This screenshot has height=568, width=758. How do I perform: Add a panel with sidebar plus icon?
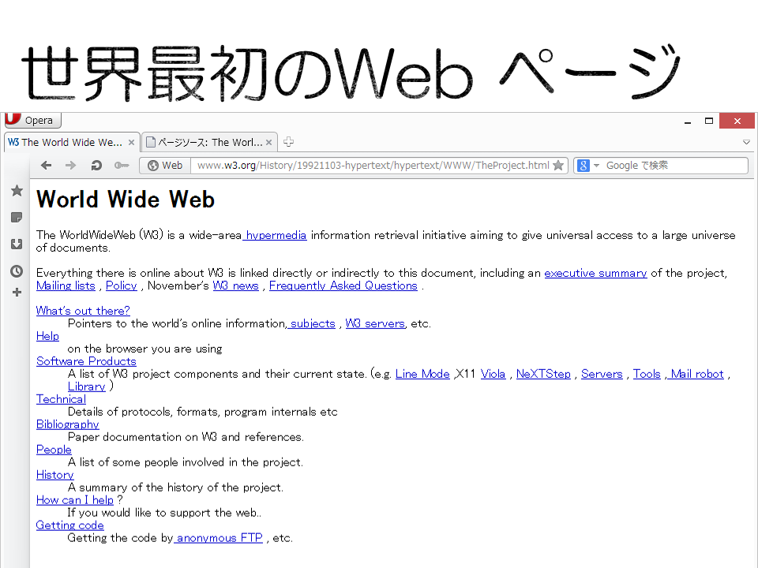pos(17,292)
